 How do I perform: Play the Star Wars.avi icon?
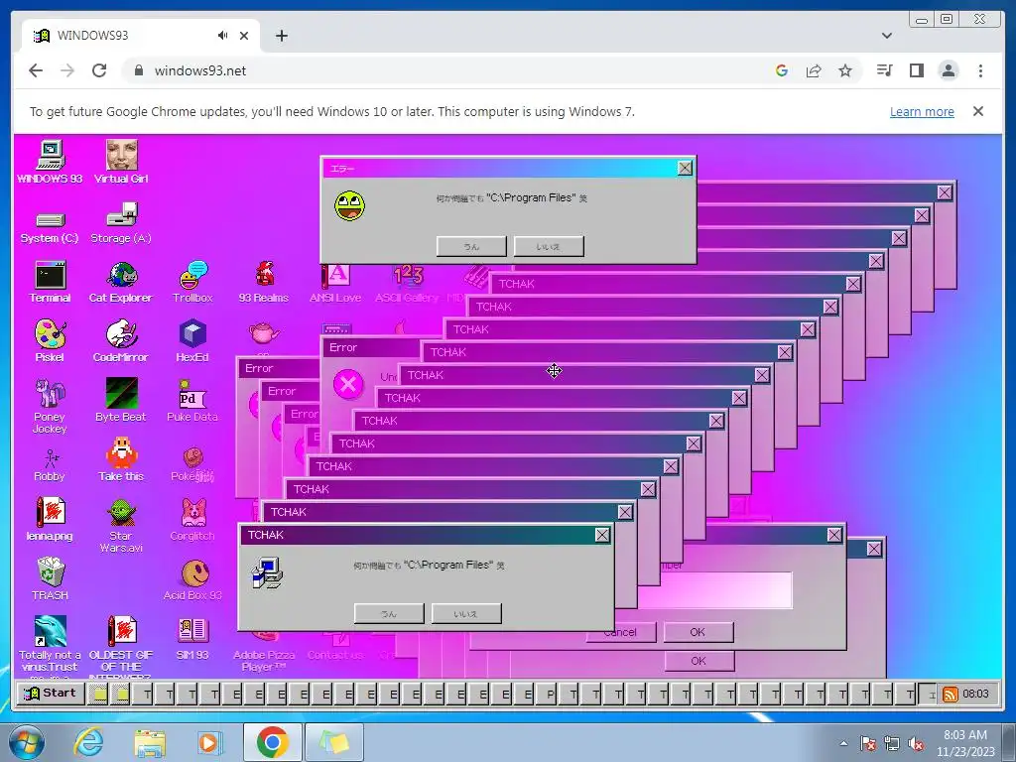tap(121, 526)
